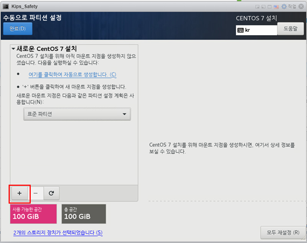
Task: Click the plus button to add a mount point
Action: [19, 193]
